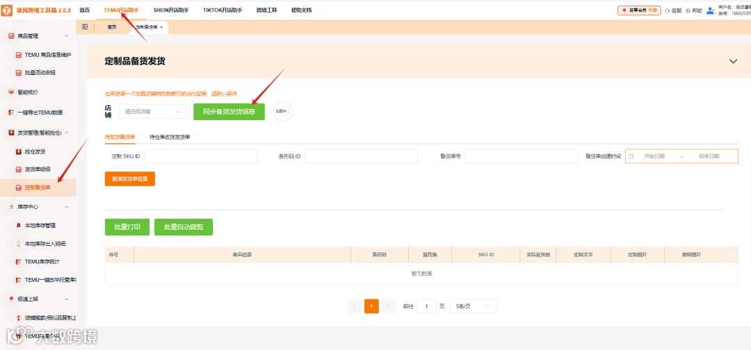Click the 定制图片 column header
Image resolution: width=751 pixels, height=350 pixels.
coord(638,255)
